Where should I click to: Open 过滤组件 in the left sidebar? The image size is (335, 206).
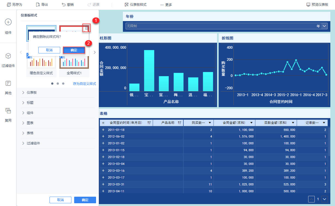[8, 59]
